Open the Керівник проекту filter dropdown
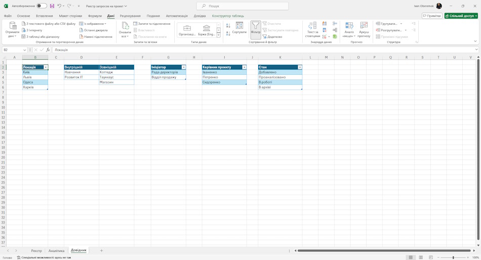Viewport: 481px width, 260px height. [244, 67]
